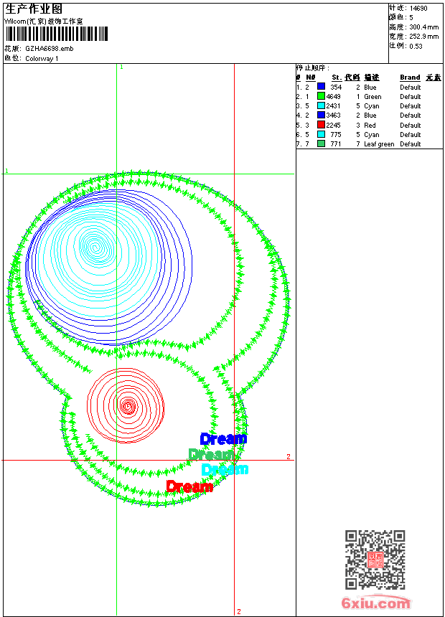
Task: Open the 6xiu.com watermark link
Action: [375, 604]
